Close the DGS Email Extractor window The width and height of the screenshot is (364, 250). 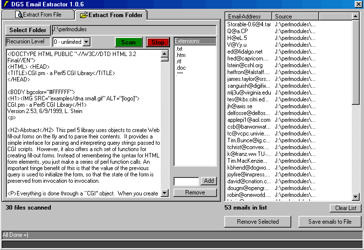pos(359,4)
